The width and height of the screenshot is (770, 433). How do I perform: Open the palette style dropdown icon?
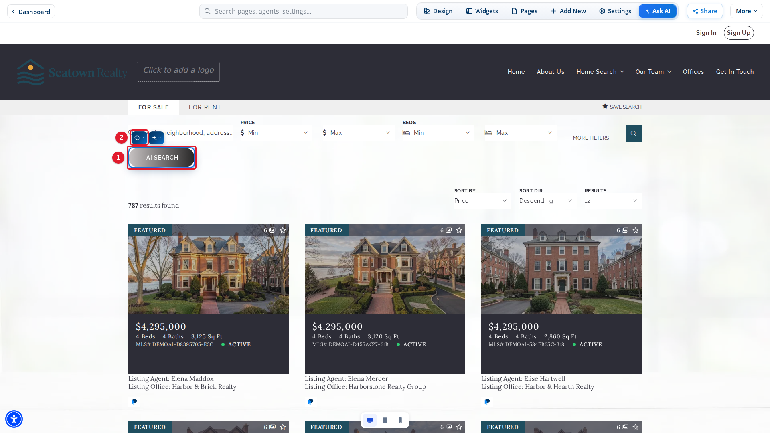pos(139,138)
